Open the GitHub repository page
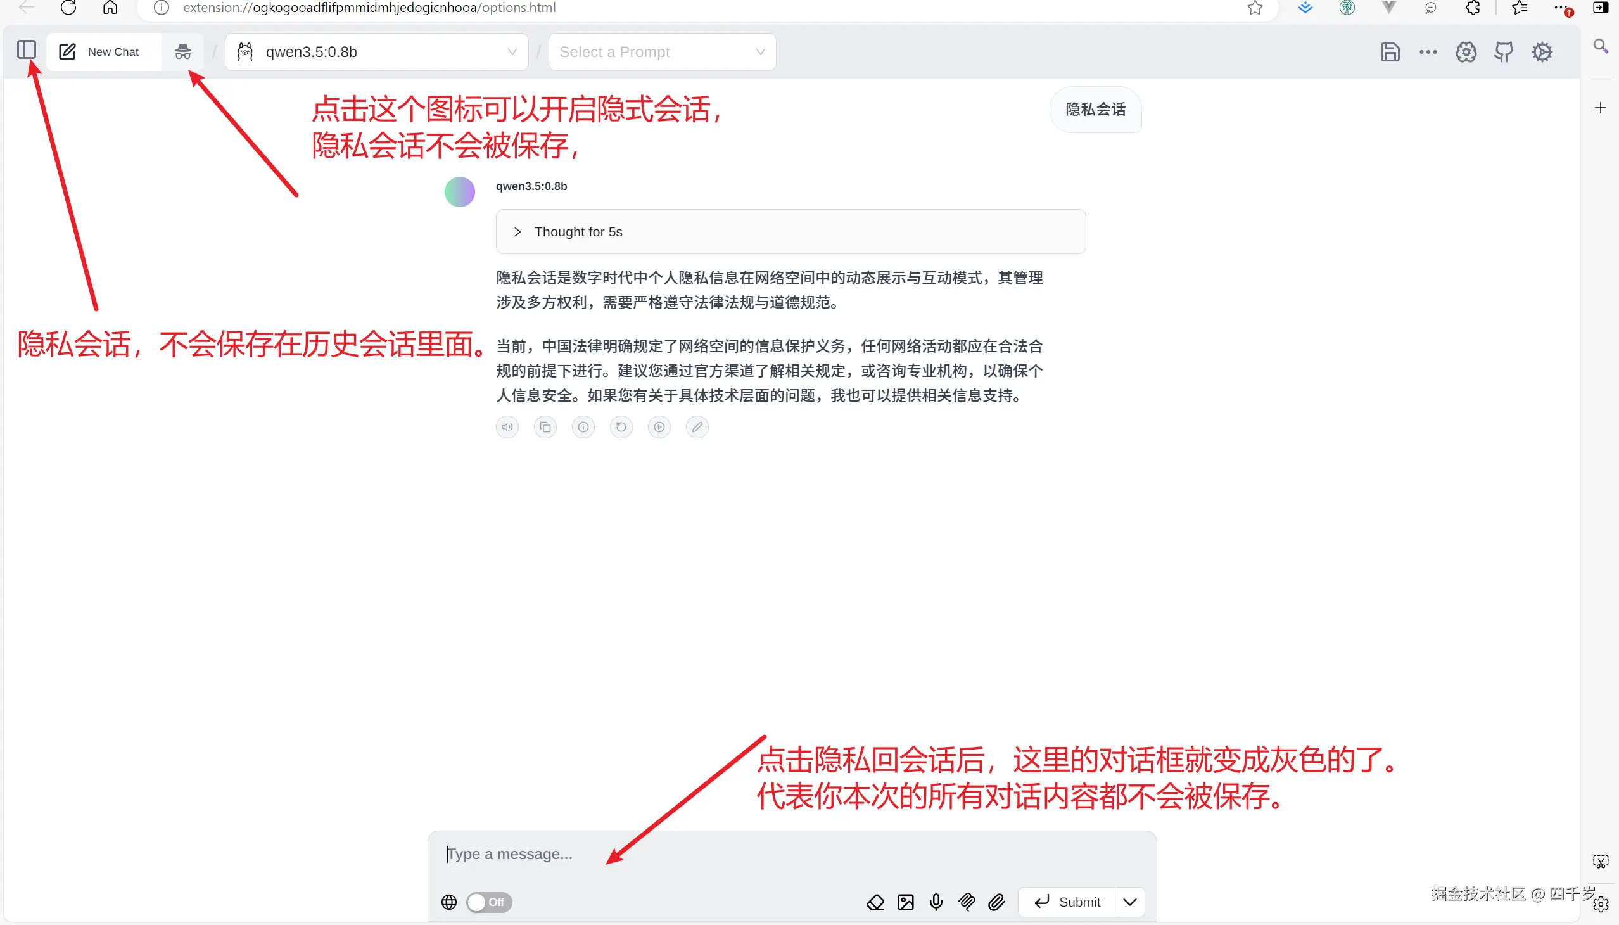The image size is (1619, 925). coord(1504,51)
